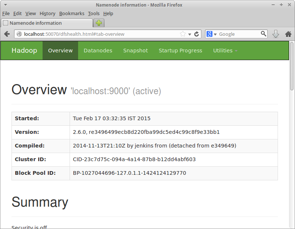The image size is (295, 229).
Task: Maximize the Firefox window
Action: click(x=281, y=5)
